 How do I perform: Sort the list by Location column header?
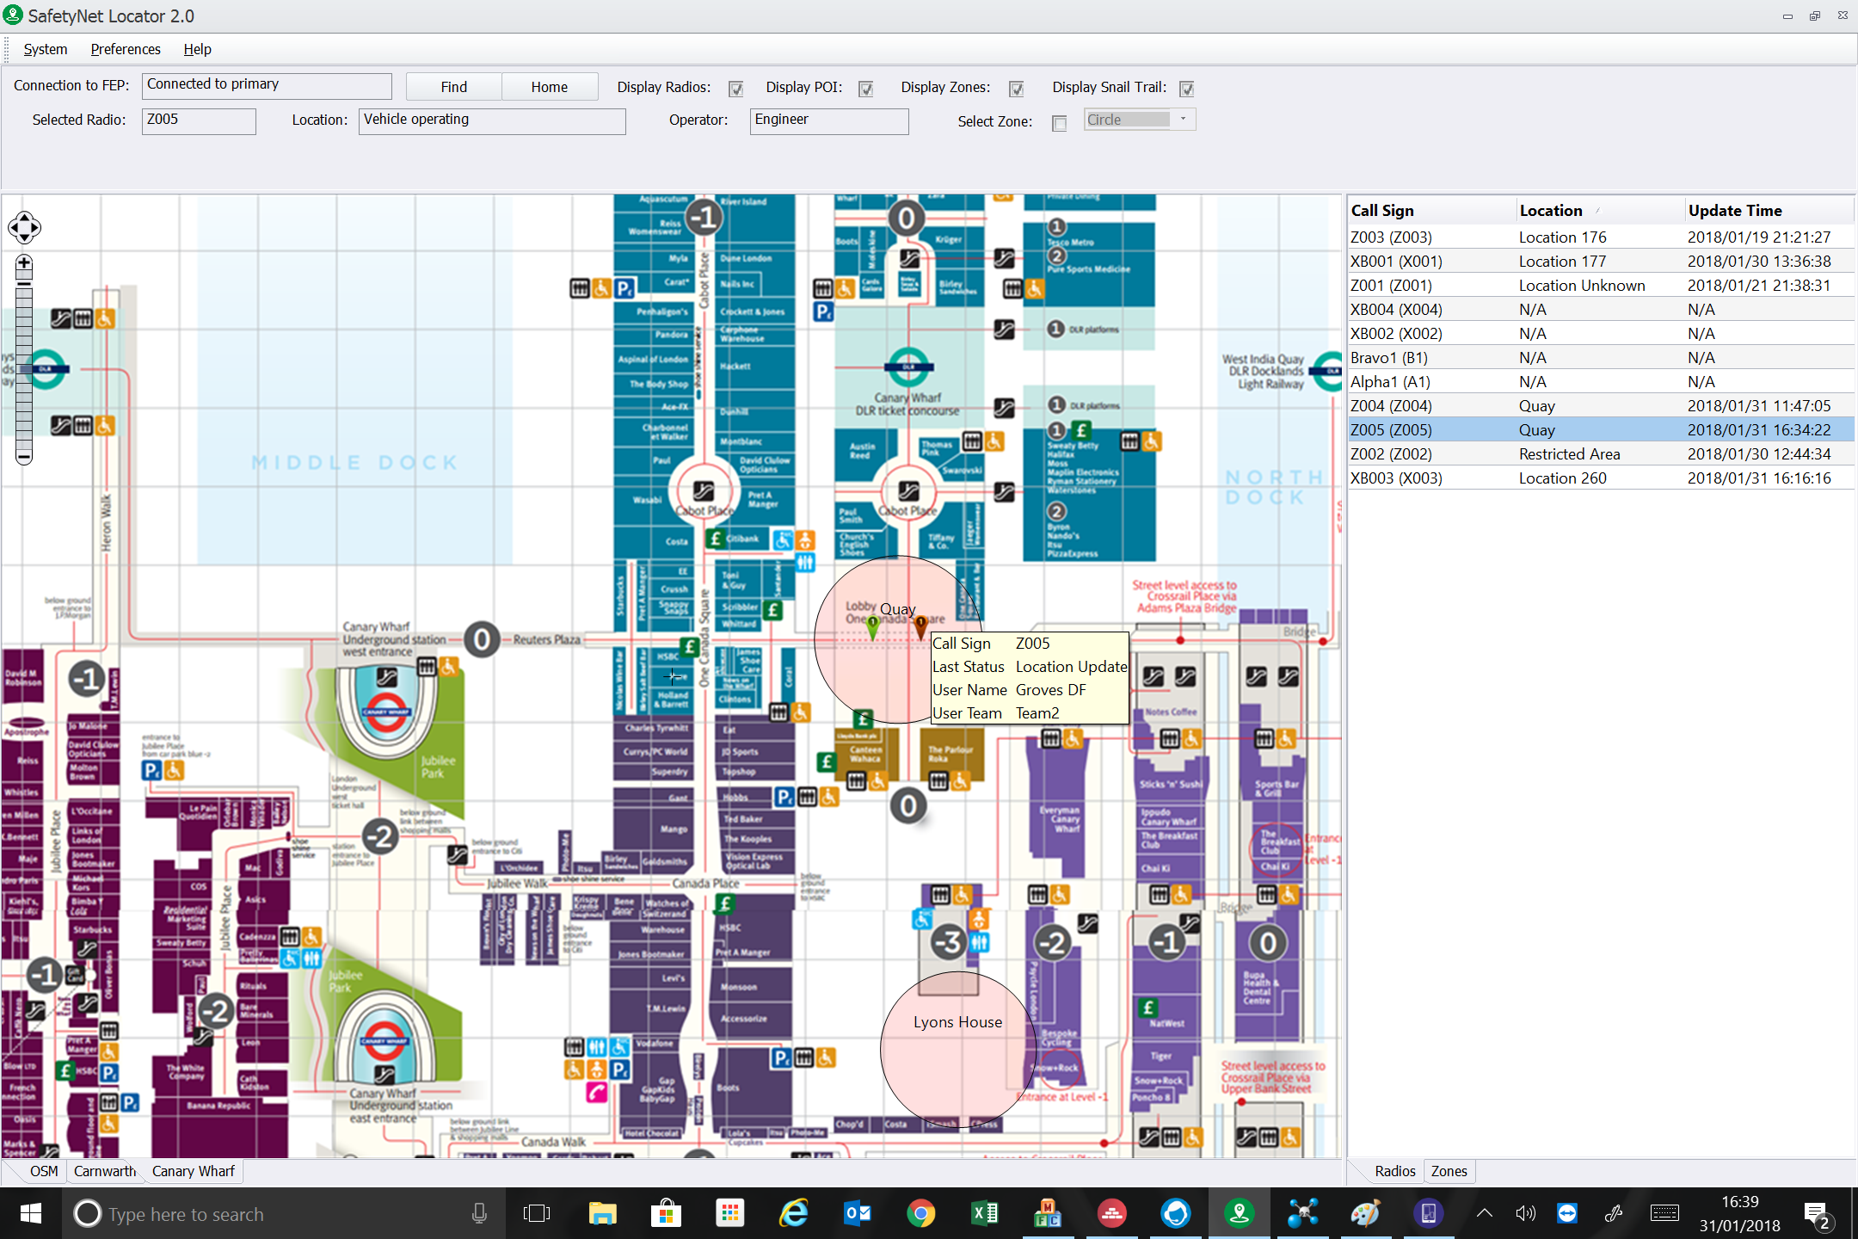click(x=1551, y=211)
